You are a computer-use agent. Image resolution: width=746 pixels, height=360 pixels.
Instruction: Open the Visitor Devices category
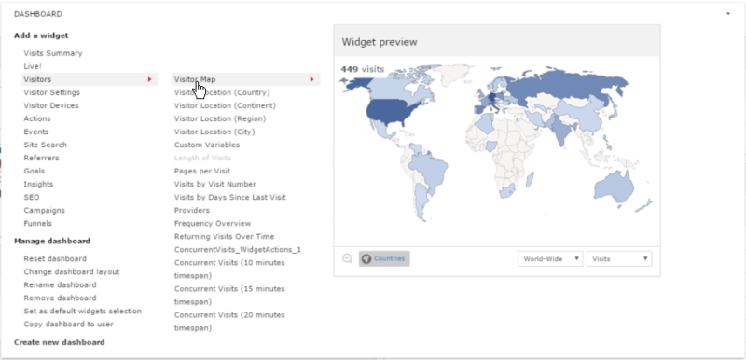pos(51,105)
